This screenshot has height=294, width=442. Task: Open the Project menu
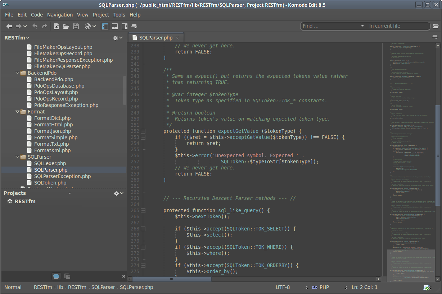tap(101, 15)
